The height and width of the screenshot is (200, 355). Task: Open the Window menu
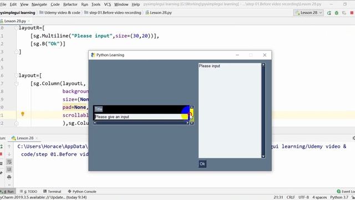pyautogui.click(x=121, y=4)
